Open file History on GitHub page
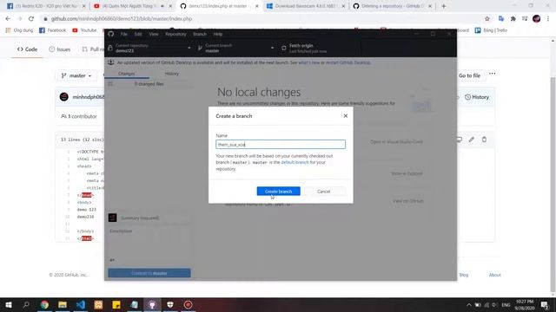 coord(477,97)
